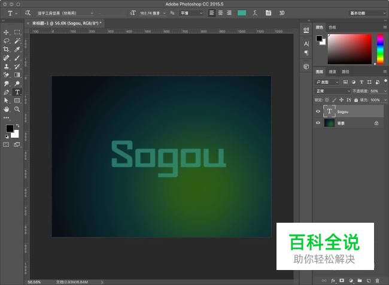Viewport: 389px width, 285px height.
Task: Select the Gradient tool
Action: 17,75
